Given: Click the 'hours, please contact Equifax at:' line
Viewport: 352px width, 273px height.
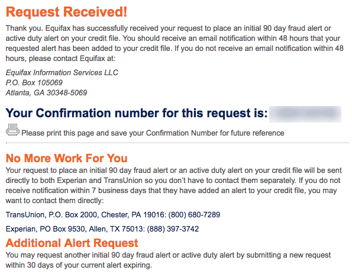Looking at the screenshot, I should (x=60, y=59).
